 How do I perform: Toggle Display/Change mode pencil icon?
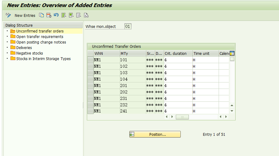click(x=8, y=15)
